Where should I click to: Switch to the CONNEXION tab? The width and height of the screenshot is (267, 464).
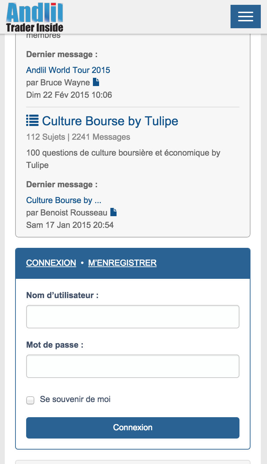point(51,263)
